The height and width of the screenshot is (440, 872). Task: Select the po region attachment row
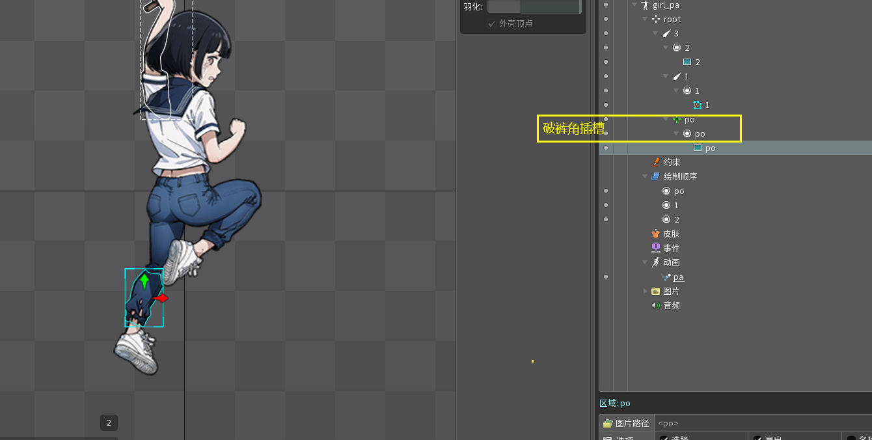709,148
